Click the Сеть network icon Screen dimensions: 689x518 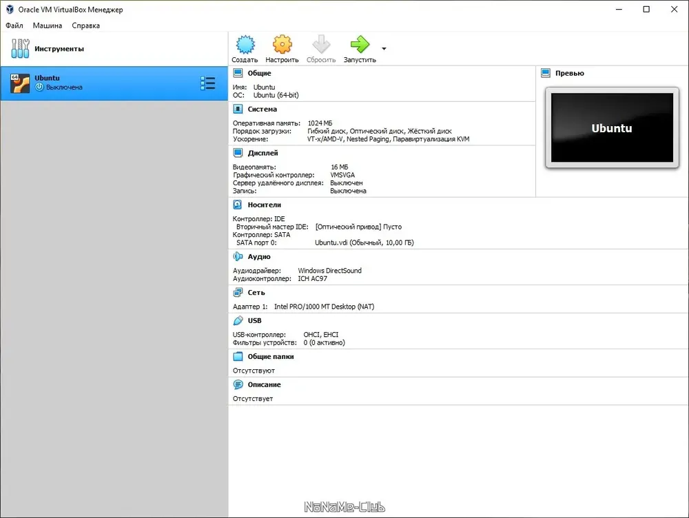pyautogui.click(x=238, y=293)
